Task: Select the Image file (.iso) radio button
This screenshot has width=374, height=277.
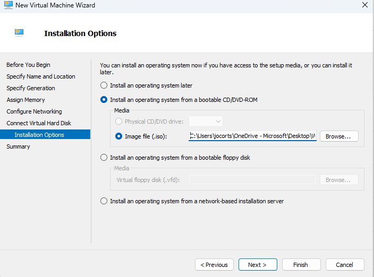Action: coord(118,136)
